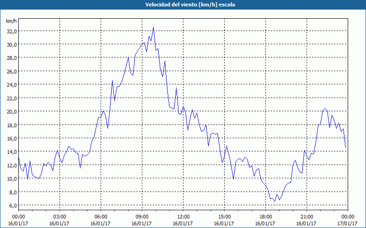Click the '18:00' time axis label
The width and height of the screenshot is (366, 228).
(265, 217)
